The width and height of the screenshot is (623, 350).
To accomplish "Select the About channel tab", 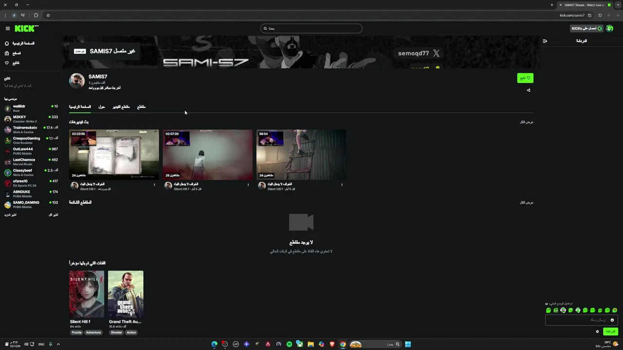I will [x=102, y=106].
